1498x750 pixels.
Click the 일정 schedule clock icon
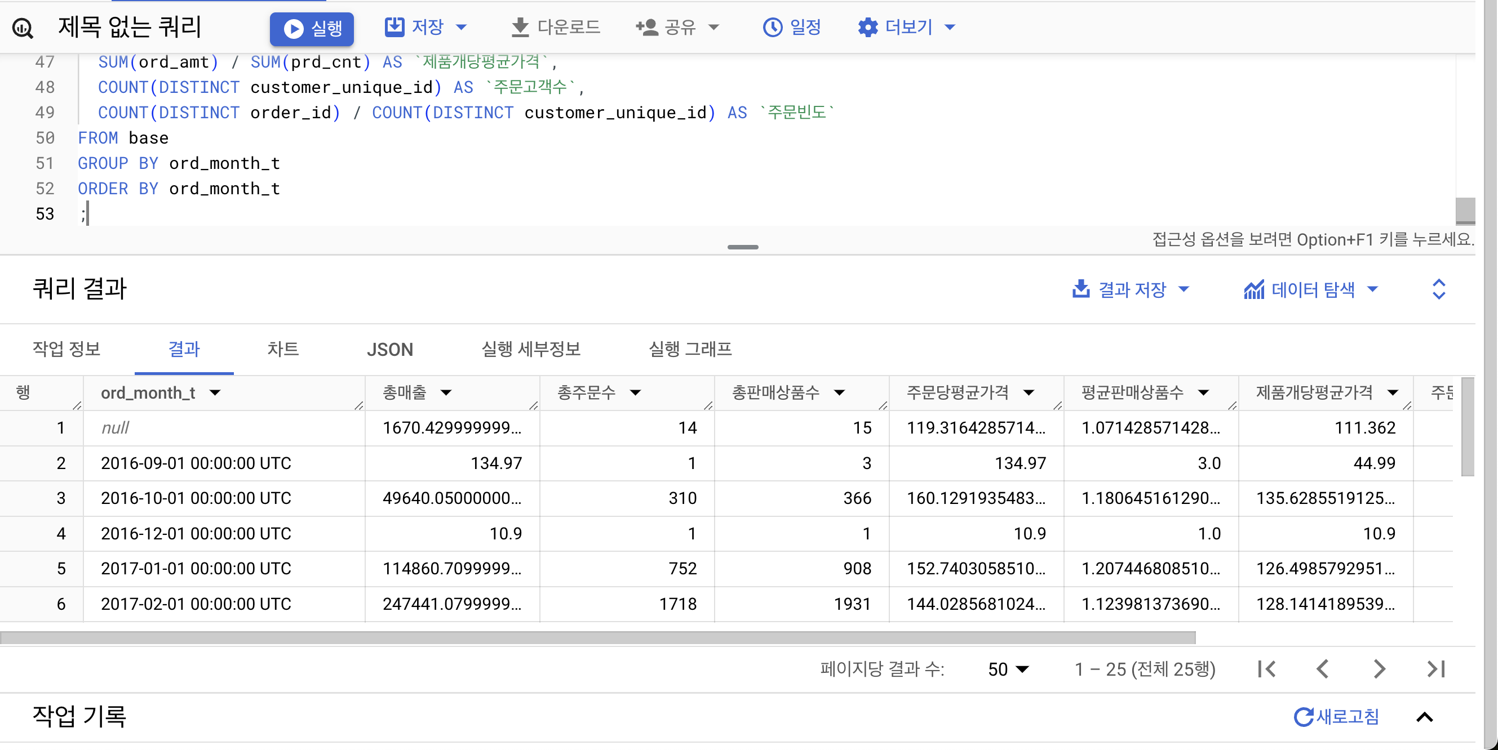click(772, 27)
